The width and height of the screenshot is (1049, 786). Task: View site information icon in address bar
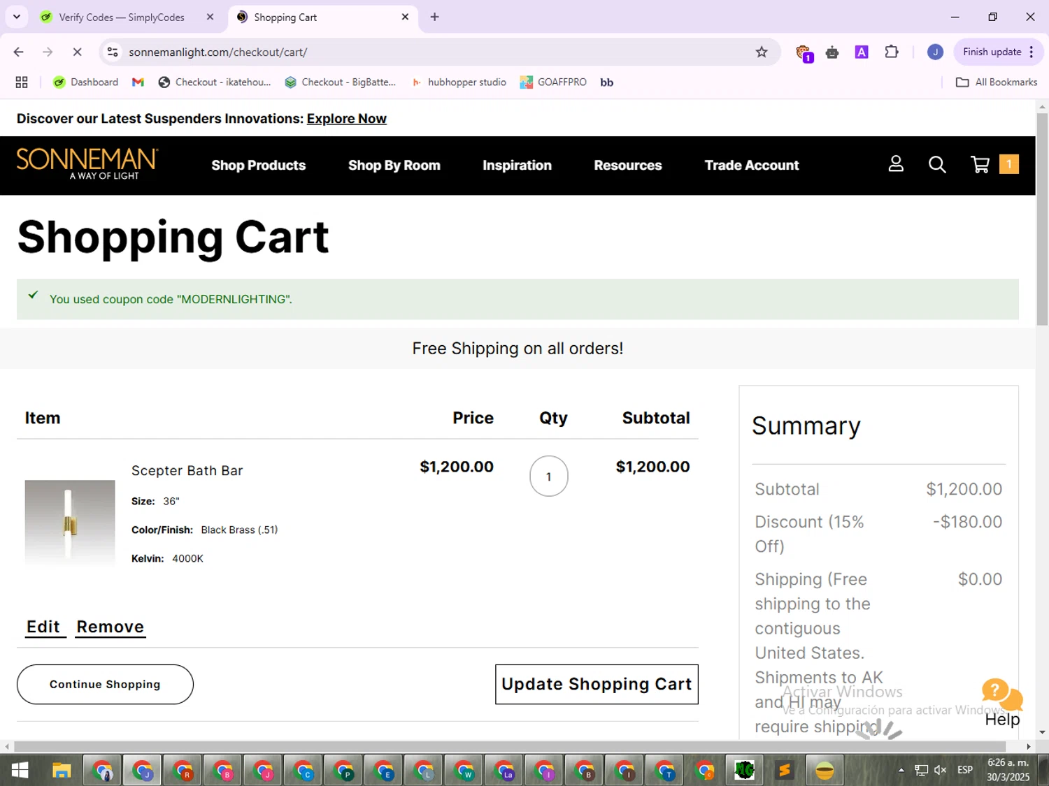pos(113,52)
